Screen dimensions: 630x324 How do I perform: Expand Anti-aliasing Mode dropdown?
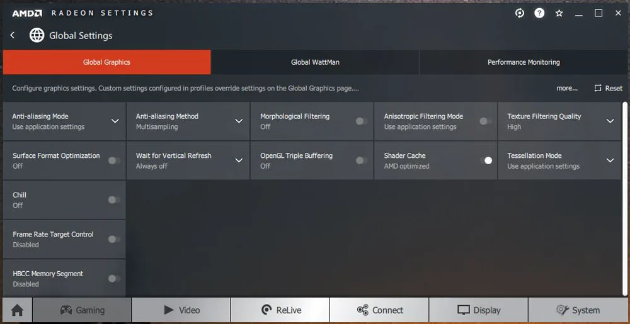(115, 121)
